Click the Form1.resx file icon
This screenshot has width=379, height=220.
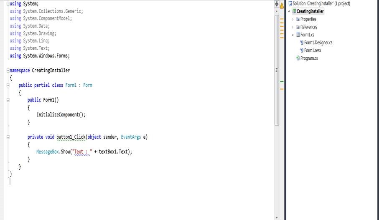[302, 51]
